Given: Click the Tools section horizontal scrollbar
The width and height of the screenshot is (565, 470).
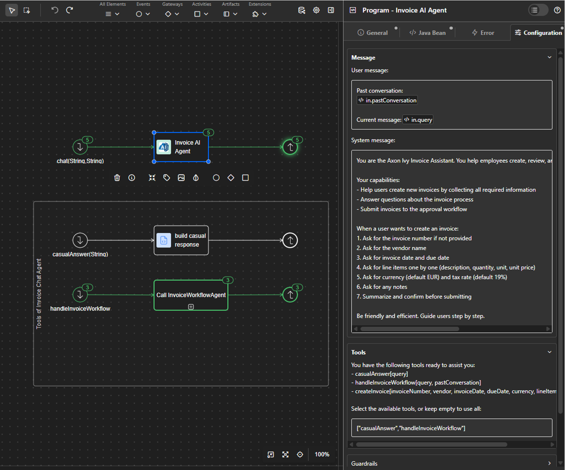Looking at the screenshot, I should (x=432, y=444).
